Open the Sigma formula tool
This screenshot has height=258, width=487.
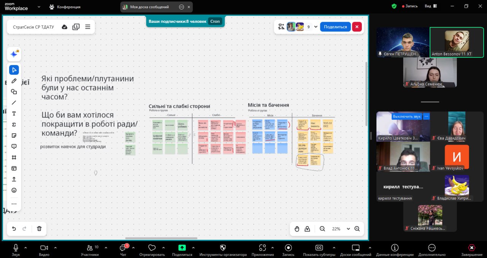click(14, 125)
